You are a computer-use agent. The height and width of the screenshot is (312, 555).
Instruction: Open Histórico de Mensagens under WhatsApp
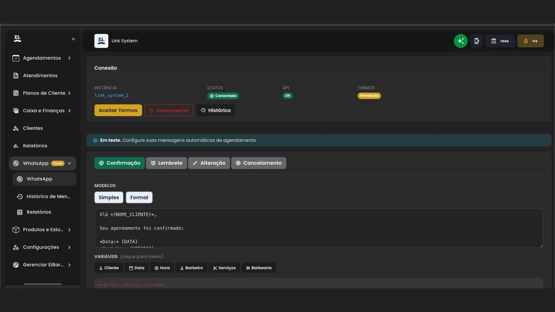(x=48, y=196)
